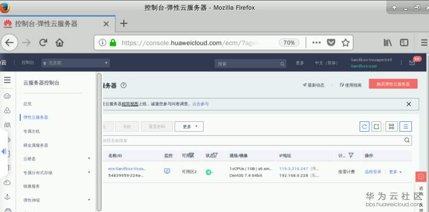Open the ecs-Sandbox-Voya... server name link
The image size is (429, 212).
click(127, 169)
